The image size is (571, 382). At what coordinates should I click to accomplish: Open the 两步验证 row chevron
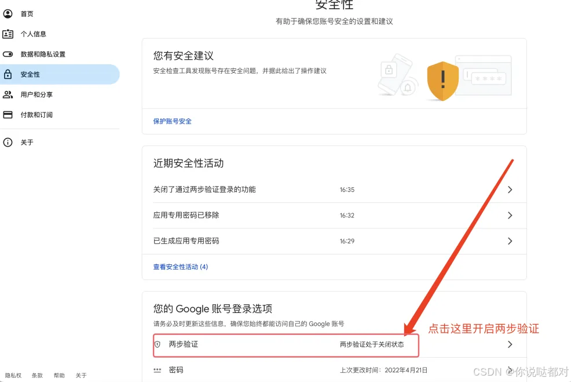pyautogui.click(x=510, y=344)
